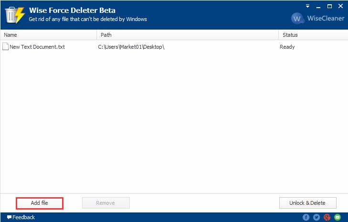Open the Google Plus icon in footer
This screenshot has height=222, width=348.
[327, 217]
